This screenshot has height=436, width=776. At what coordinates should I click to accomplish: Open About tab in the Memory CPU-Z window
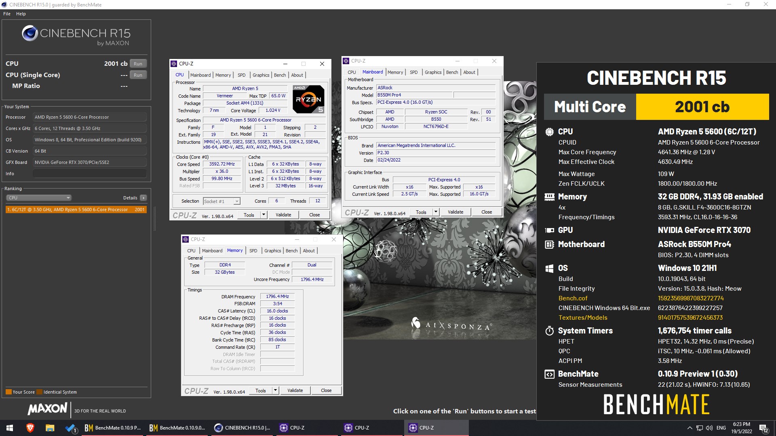[x=309, y=251]
